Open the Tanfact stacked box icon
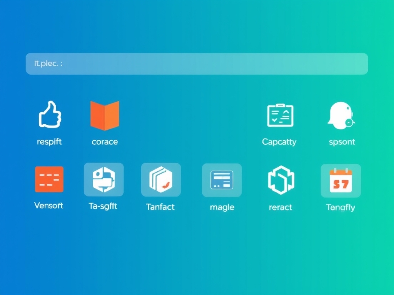This screenshot has height=295, width=394. (161, 180)
